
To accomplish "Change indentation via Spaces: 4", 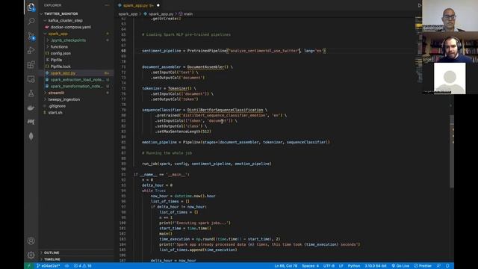I will click(311, 266).
